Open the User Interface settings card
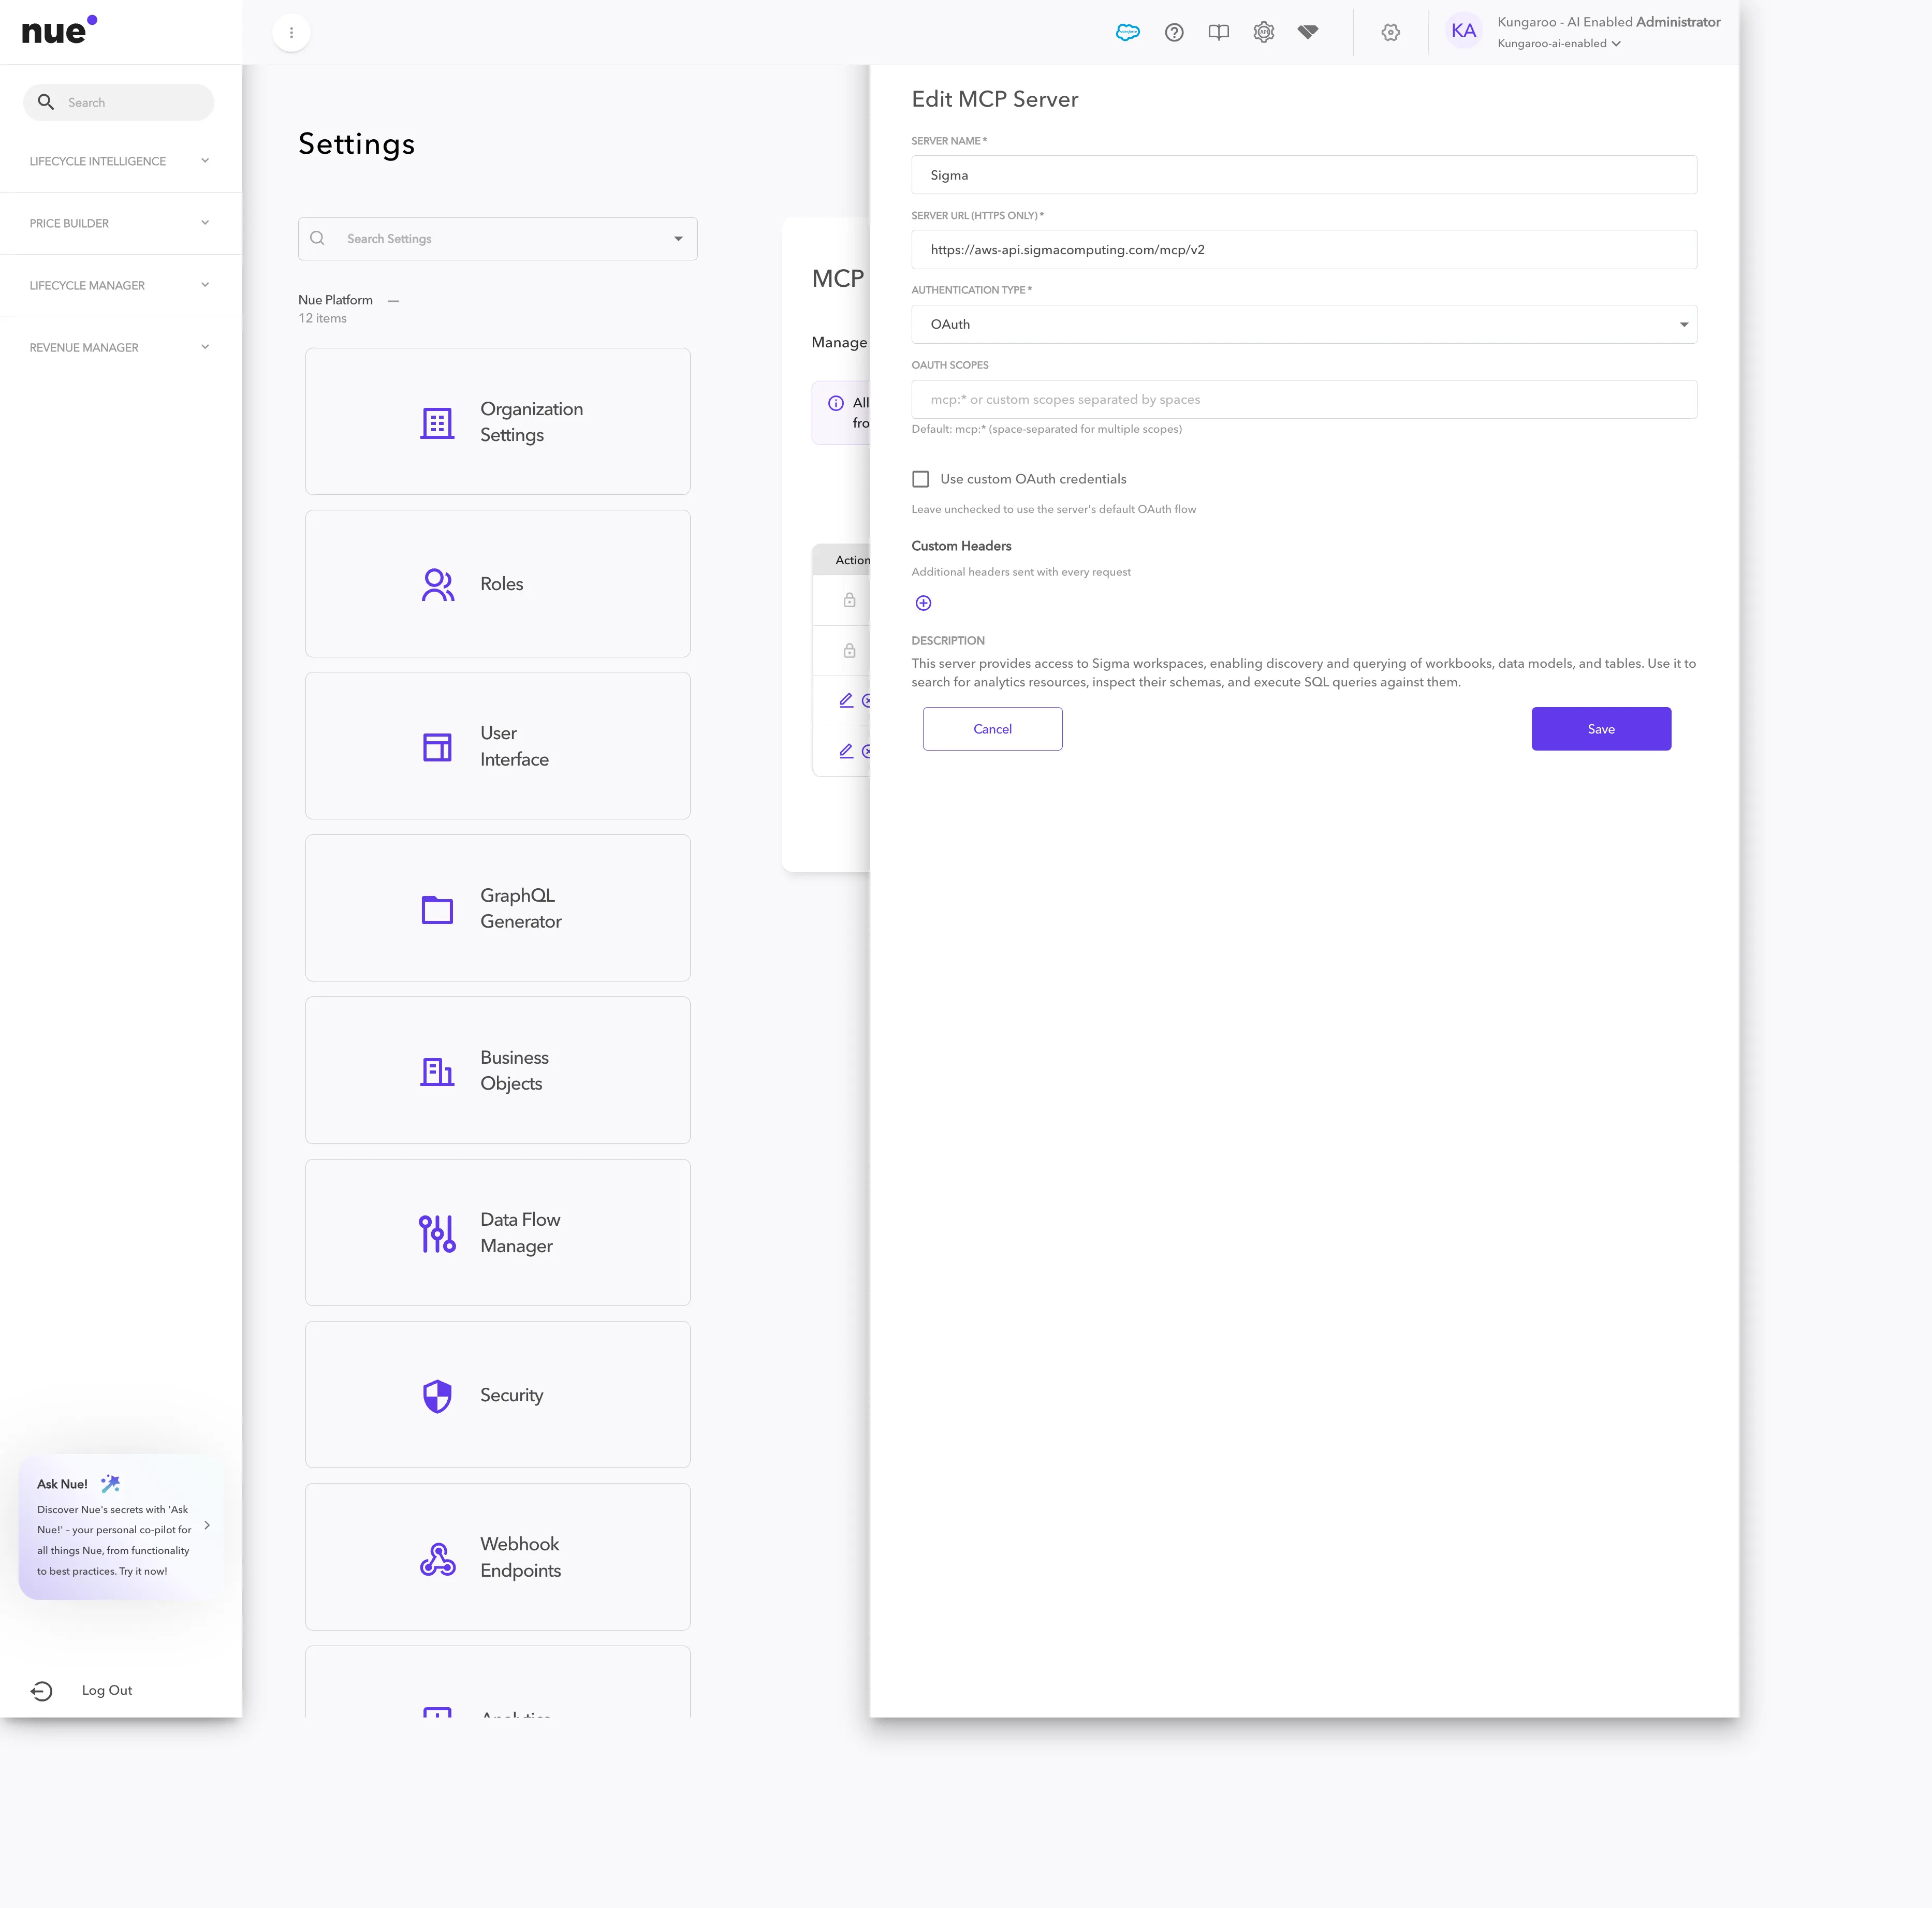Image resolution: width=1932 pixels, height=1908 pixels. click(497, 746)
